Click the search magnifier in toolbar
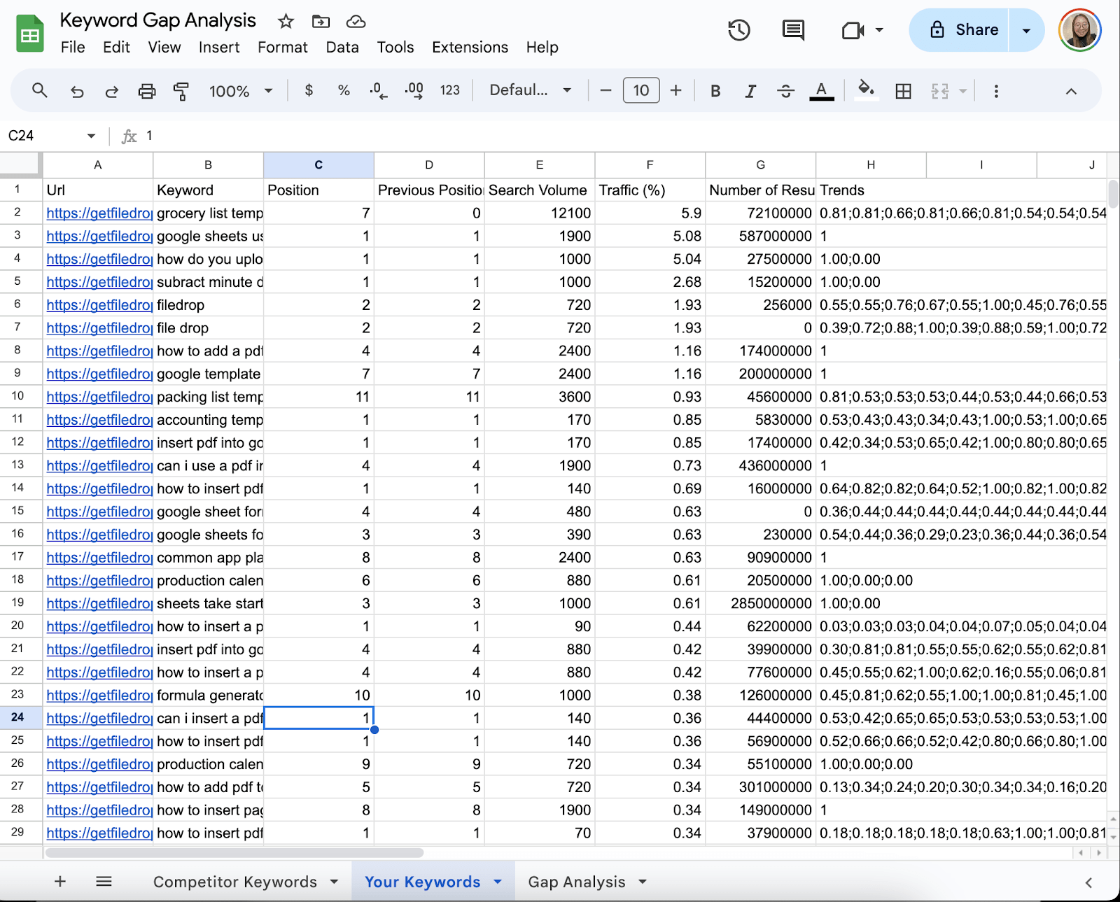 (40, 90)
